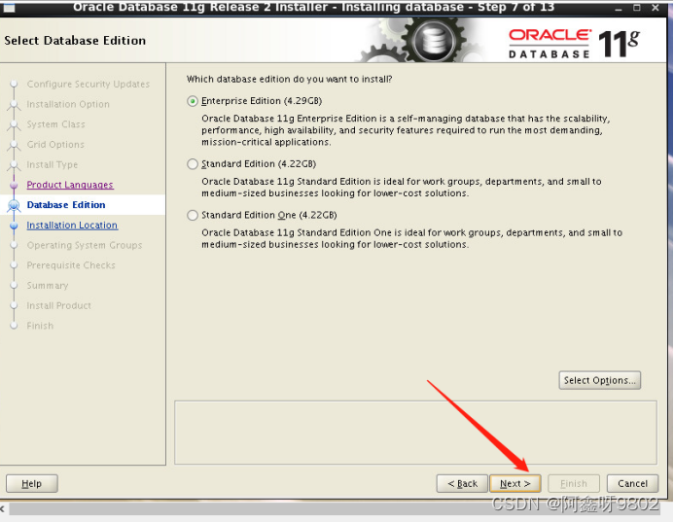Screen dimensions: 674x522
Task: Close the installer window
Action: click(656, 8)
